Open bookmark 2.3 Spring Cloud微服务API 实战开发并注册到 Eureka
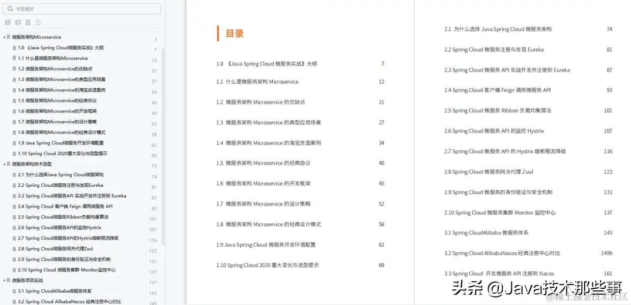The image size is (631, 305). [72, 196]
